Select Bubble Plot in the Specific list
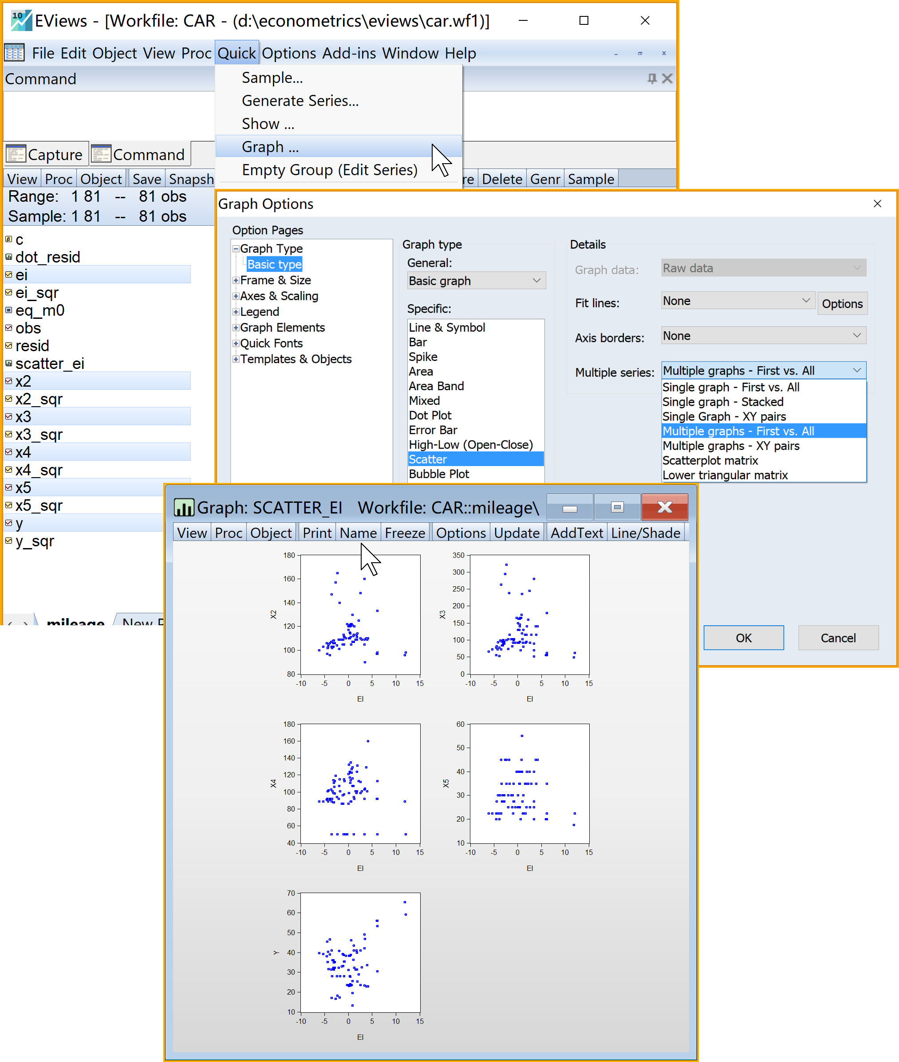The image size is (899, 1062). [439, 474]
